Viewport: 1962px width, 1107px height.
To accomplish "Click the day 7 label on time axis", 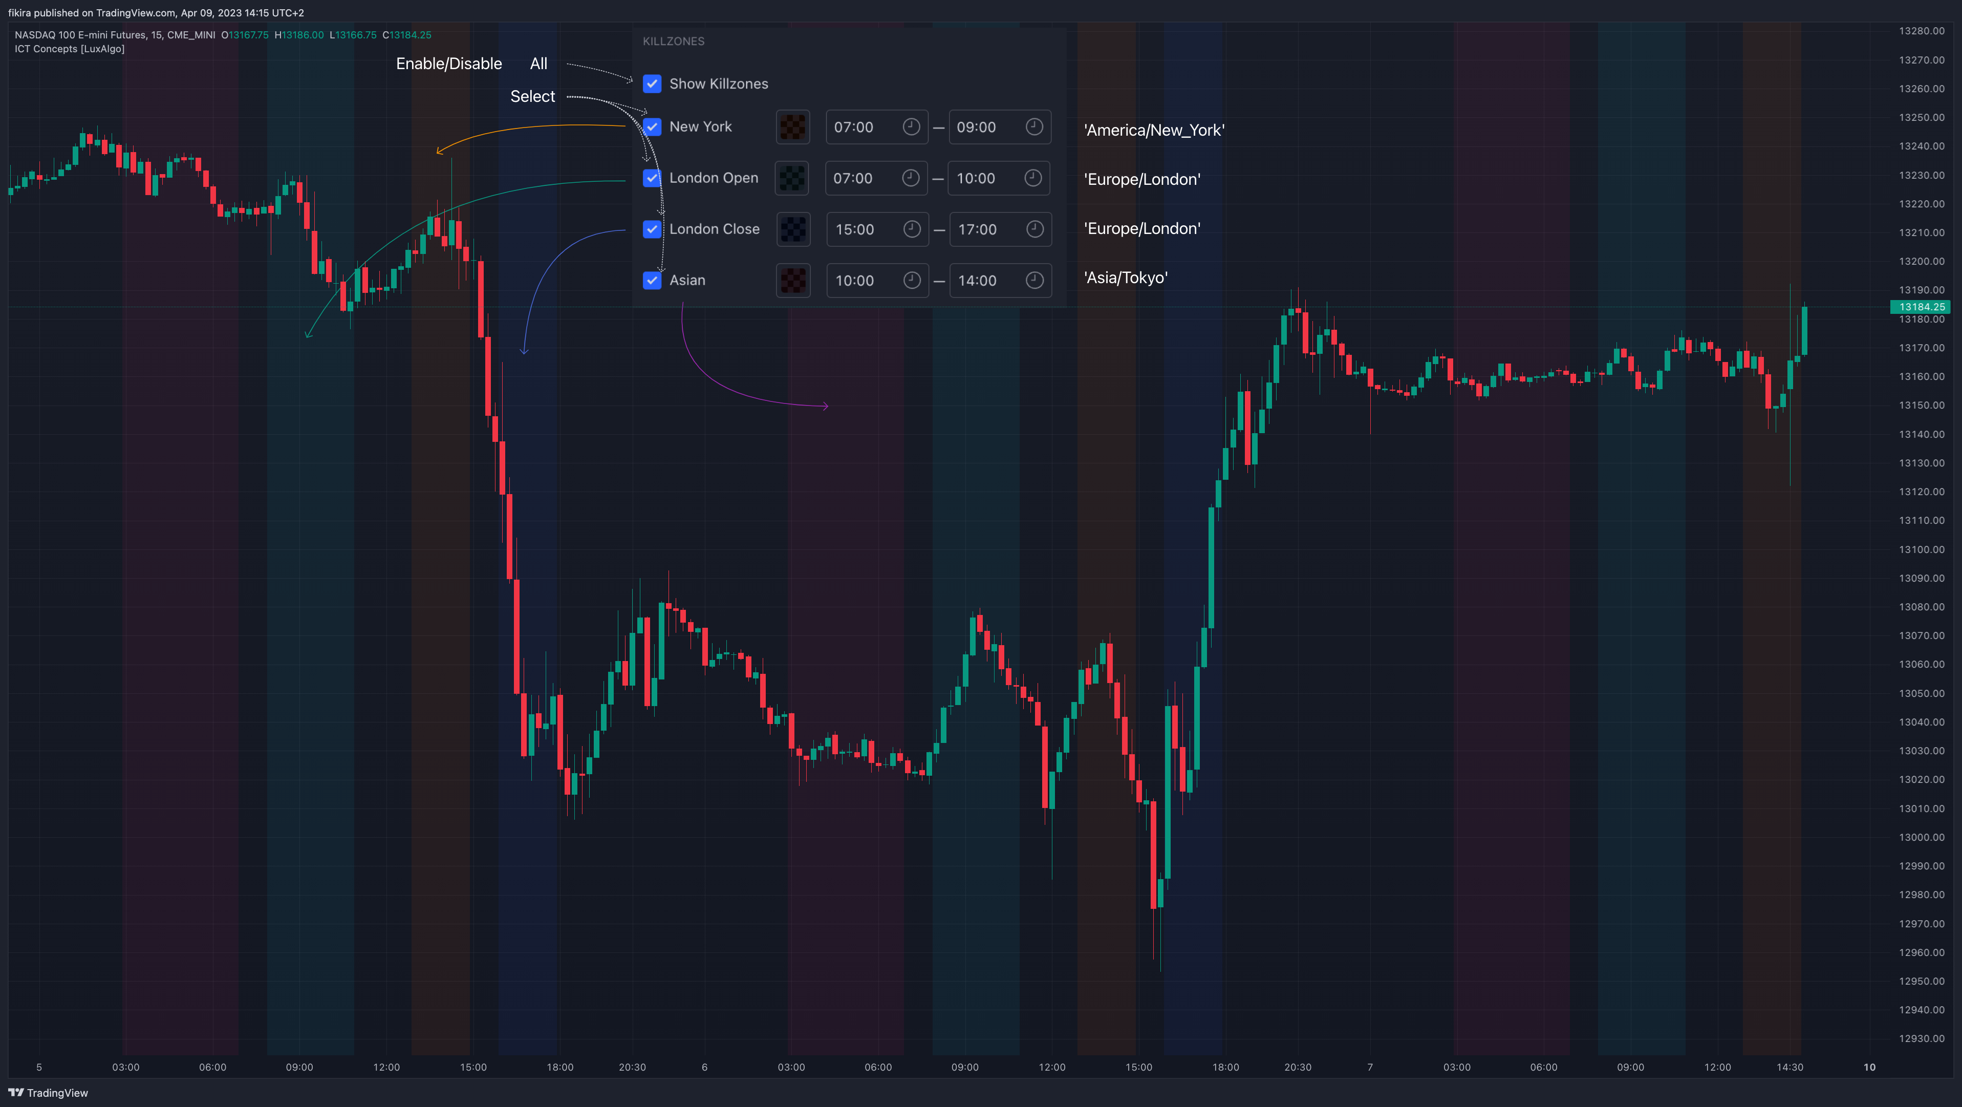I will [x=1369, y=1068].
